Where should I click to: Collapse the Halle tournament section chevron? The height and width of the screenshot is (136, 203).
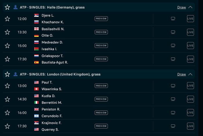coord(190,7)
